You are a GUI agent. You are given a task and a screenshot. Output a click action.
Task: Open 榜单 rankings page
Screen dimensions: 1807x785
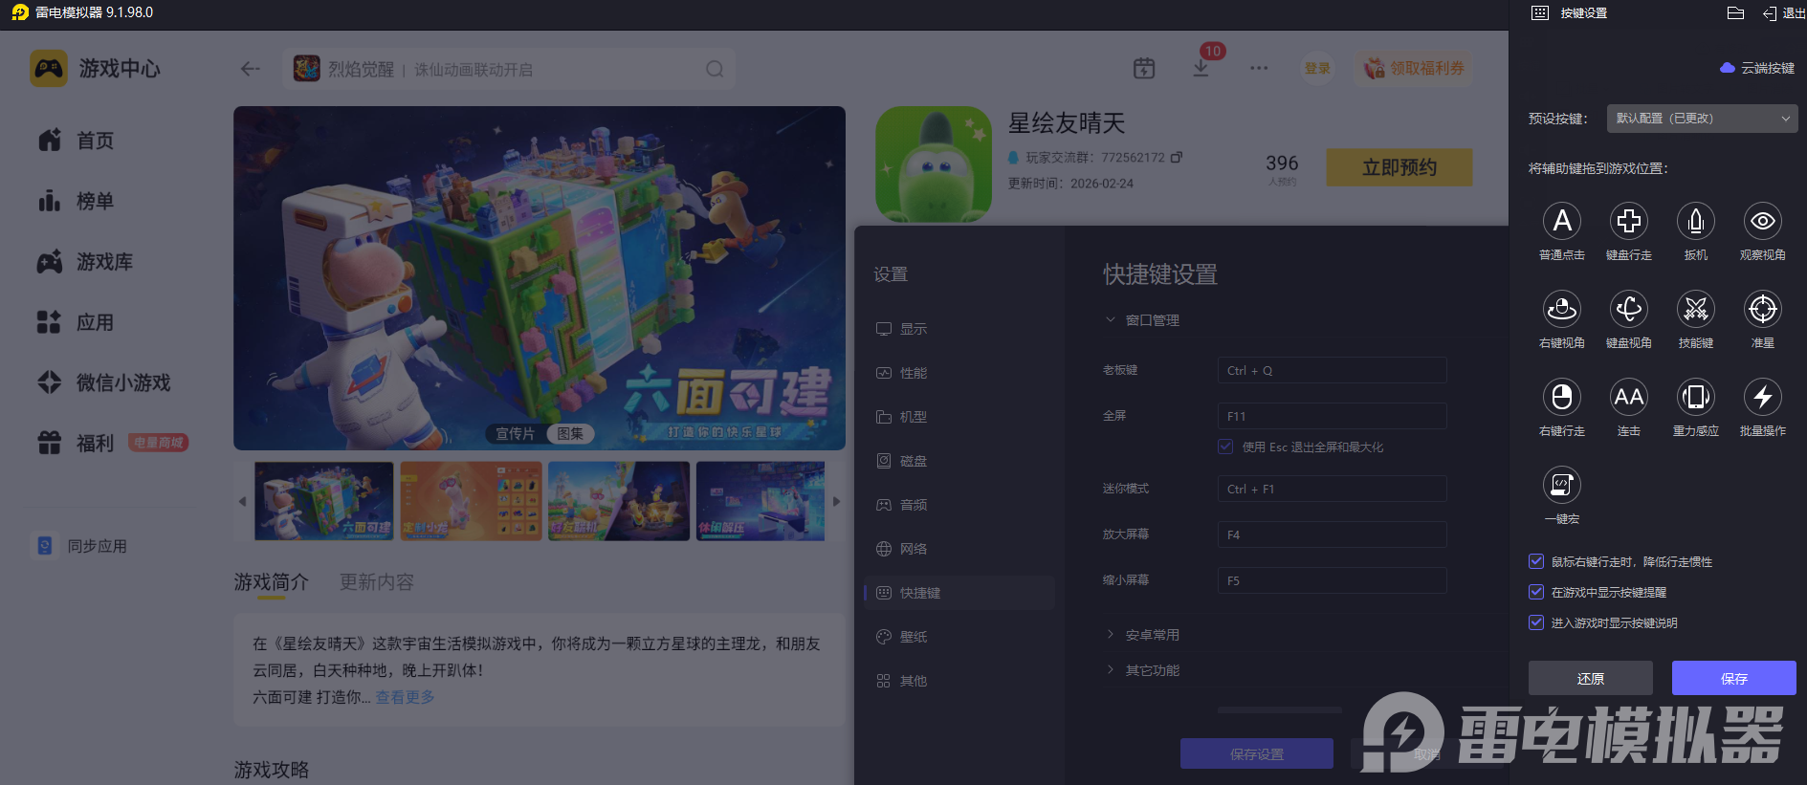77,201
